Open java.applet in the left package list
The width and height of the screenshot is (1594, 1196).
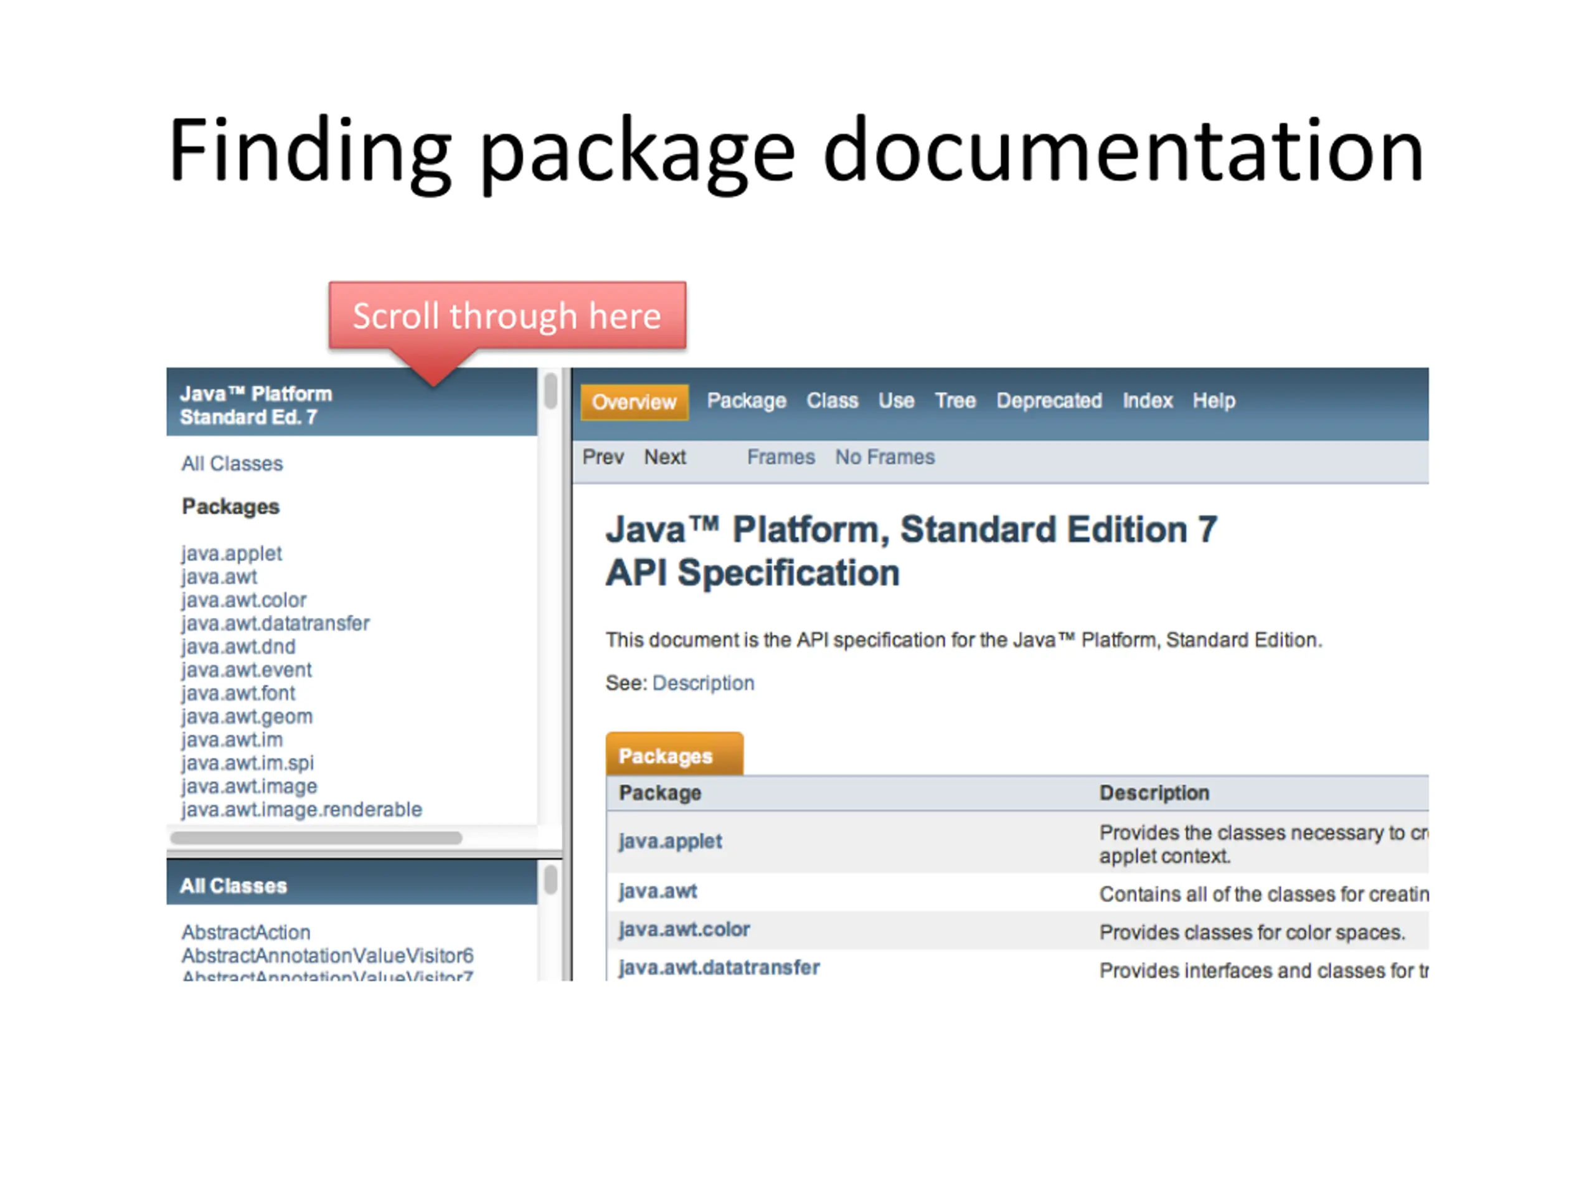232,554
